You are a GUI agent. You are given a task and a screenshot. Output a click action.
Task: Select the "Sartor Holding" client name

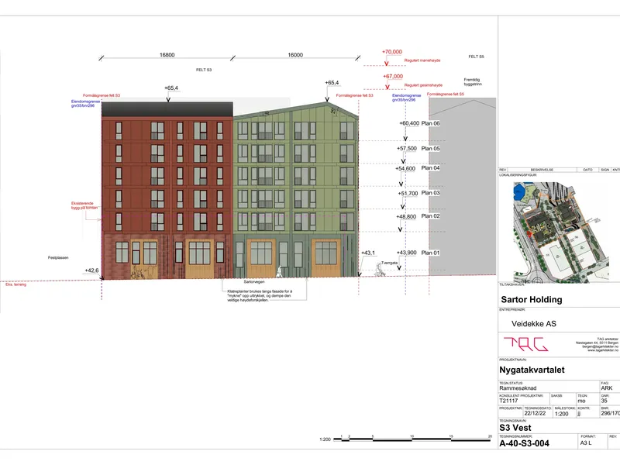[x=532, y=300]
